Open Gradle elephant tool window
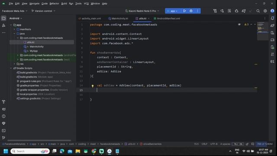This screenshot has height=156, width=277. click(272, 26)
